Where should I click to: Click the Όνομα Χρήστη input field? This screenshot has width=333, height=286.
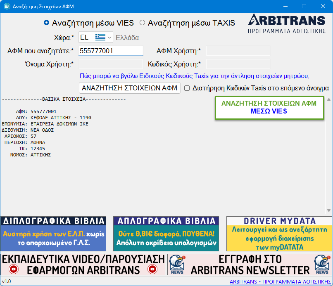pyautogui.click(x=111, y=64)
